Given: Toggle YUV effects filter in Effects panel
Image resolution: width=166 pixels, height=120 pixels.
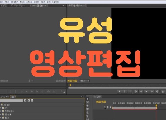Looking at the screenshot, I should [32, 100].
